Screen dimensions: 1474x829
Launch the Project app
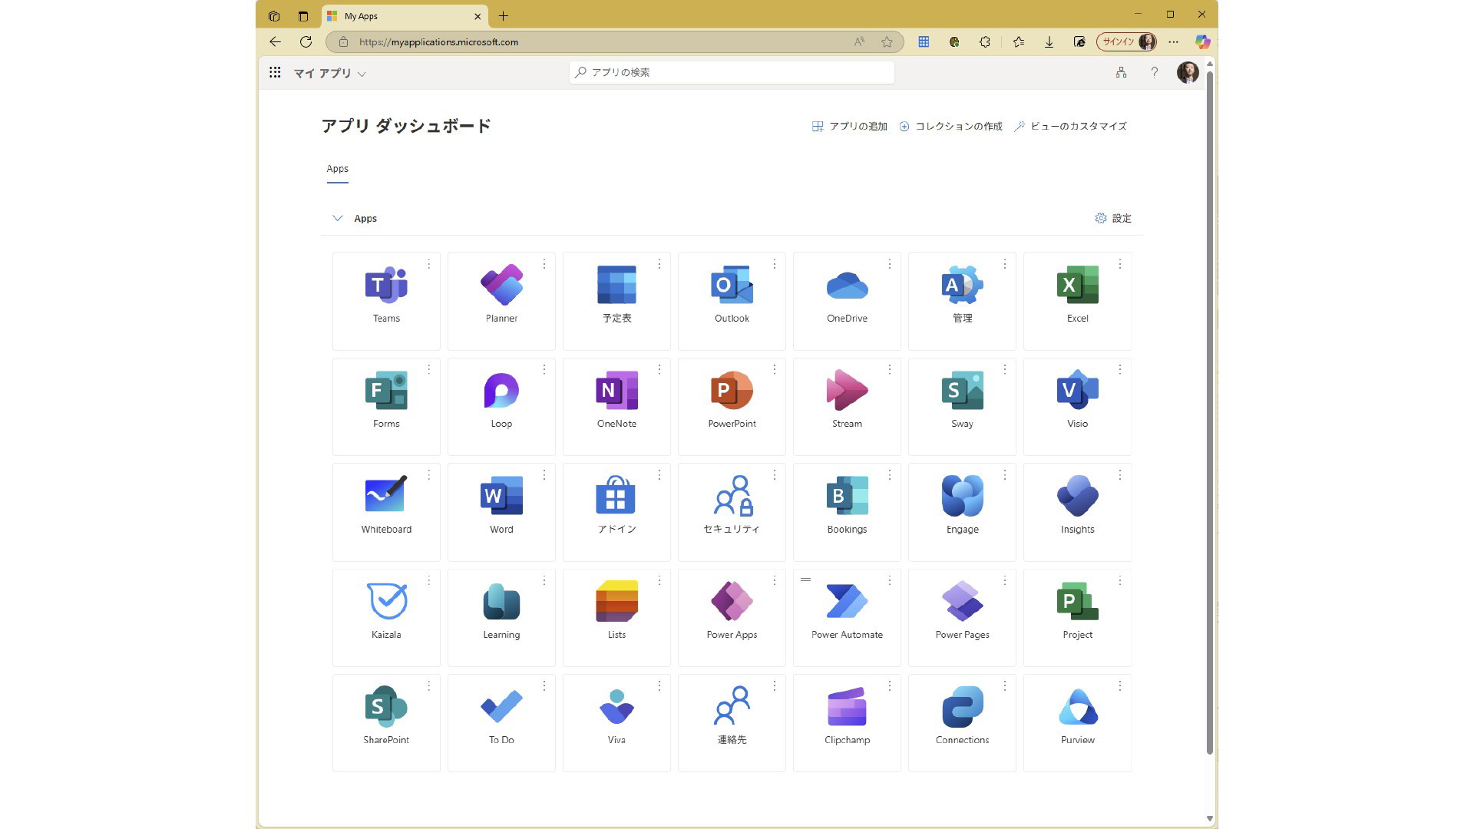pyautogui.click(x=1077, y=618)
